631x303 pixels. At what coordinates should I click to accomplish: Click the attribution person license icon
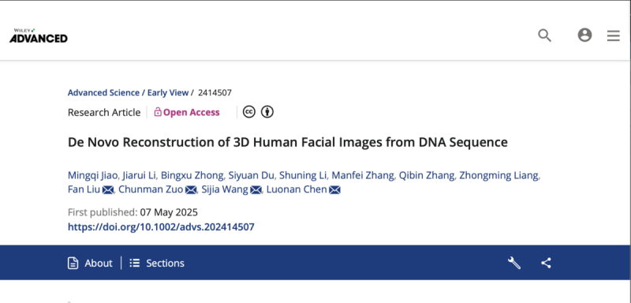[267, 112]
